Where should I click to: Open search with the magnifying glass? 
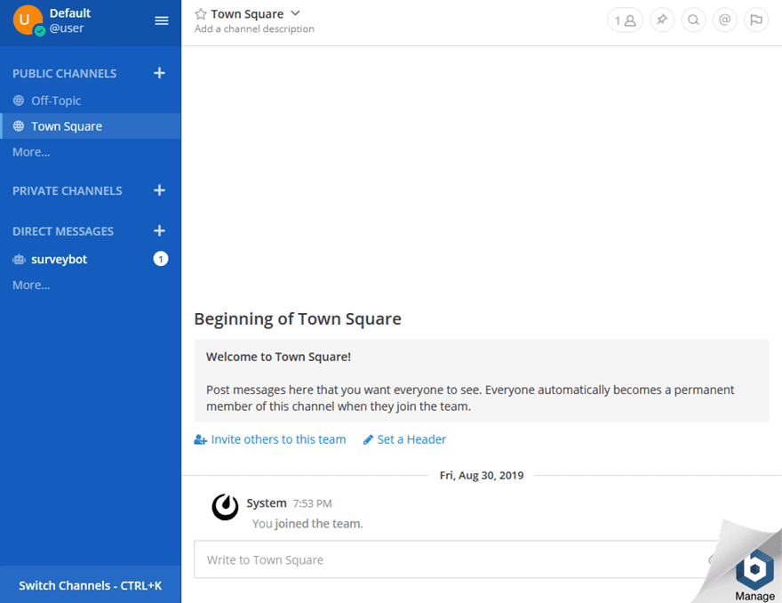(693, 20)
